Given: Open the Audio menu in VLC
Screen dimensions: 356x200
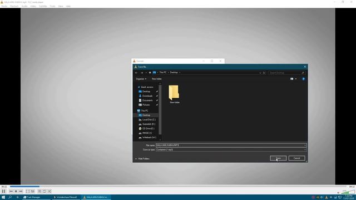Looking at the screenshot, I should (x=24, y=6).
